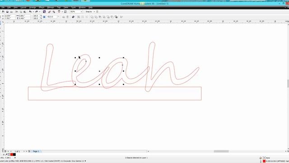Open the Help menu

(90, 8)
